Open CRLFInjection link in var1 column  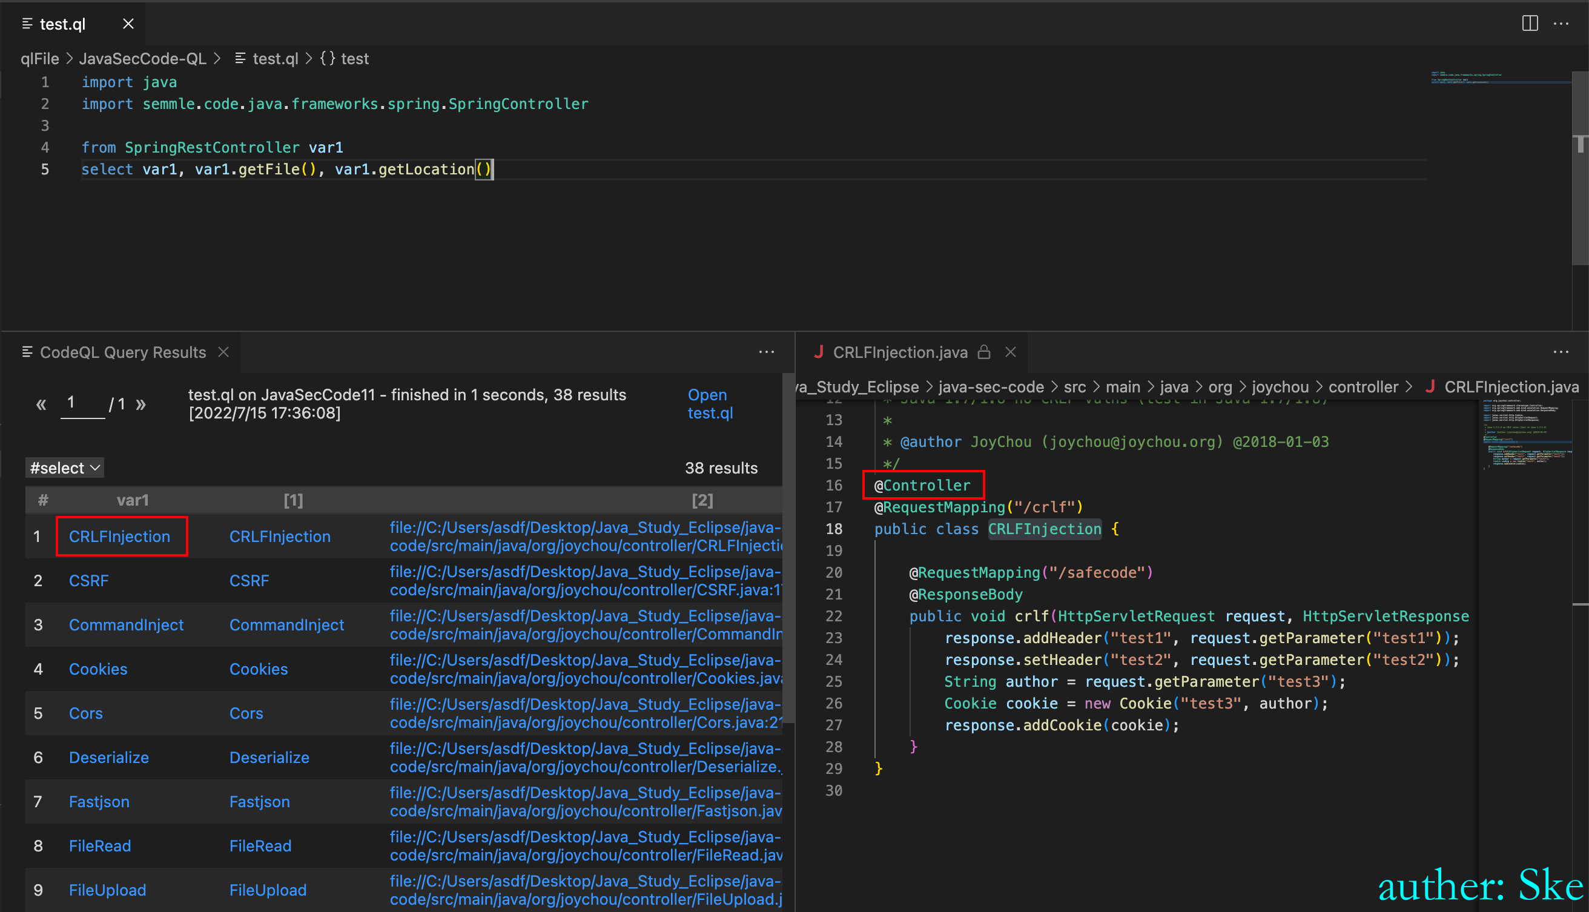(119, 536)
